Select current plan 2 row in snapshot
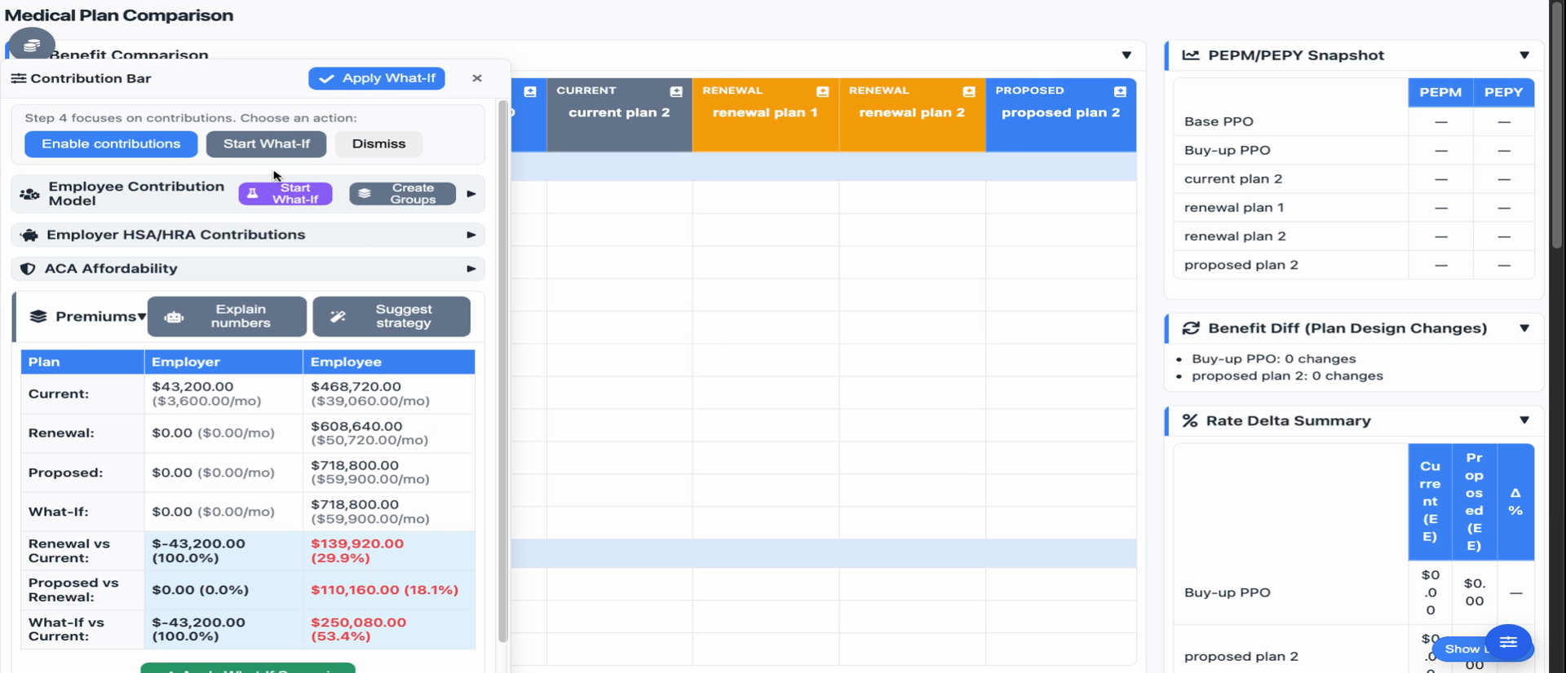This screenshot has height=673, width=1566. coord(1354,178)
